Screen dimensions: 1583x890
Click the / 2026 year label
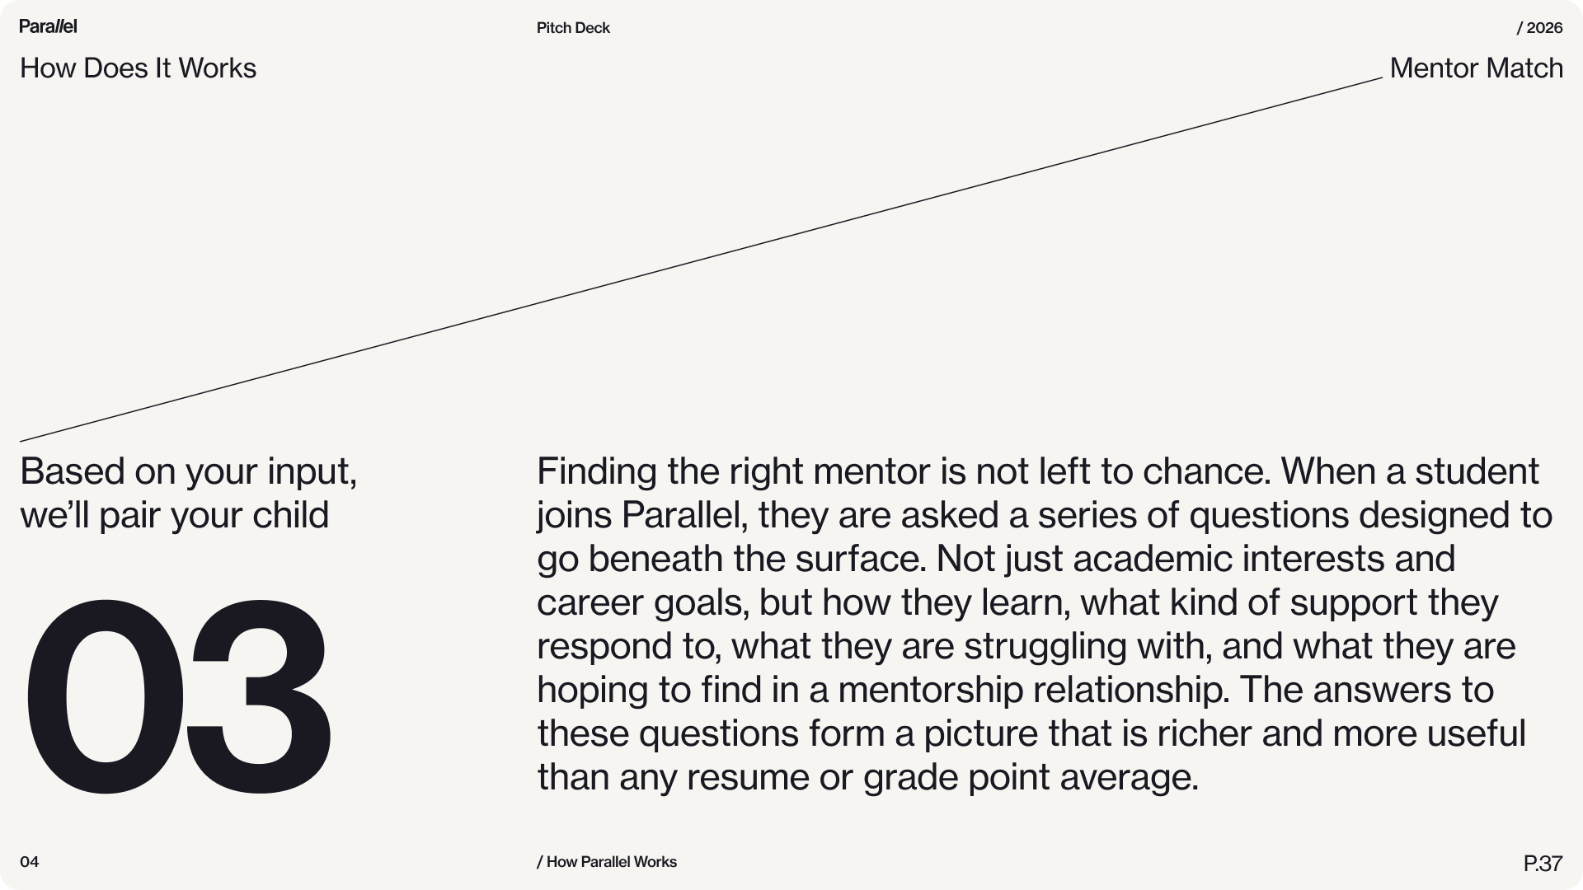point(1539,28)
